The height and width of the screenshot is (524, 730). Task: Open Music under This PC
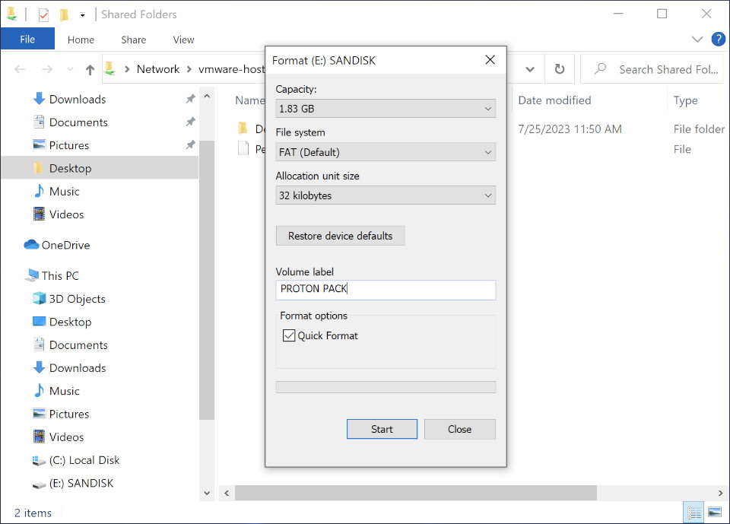point(64,391)
